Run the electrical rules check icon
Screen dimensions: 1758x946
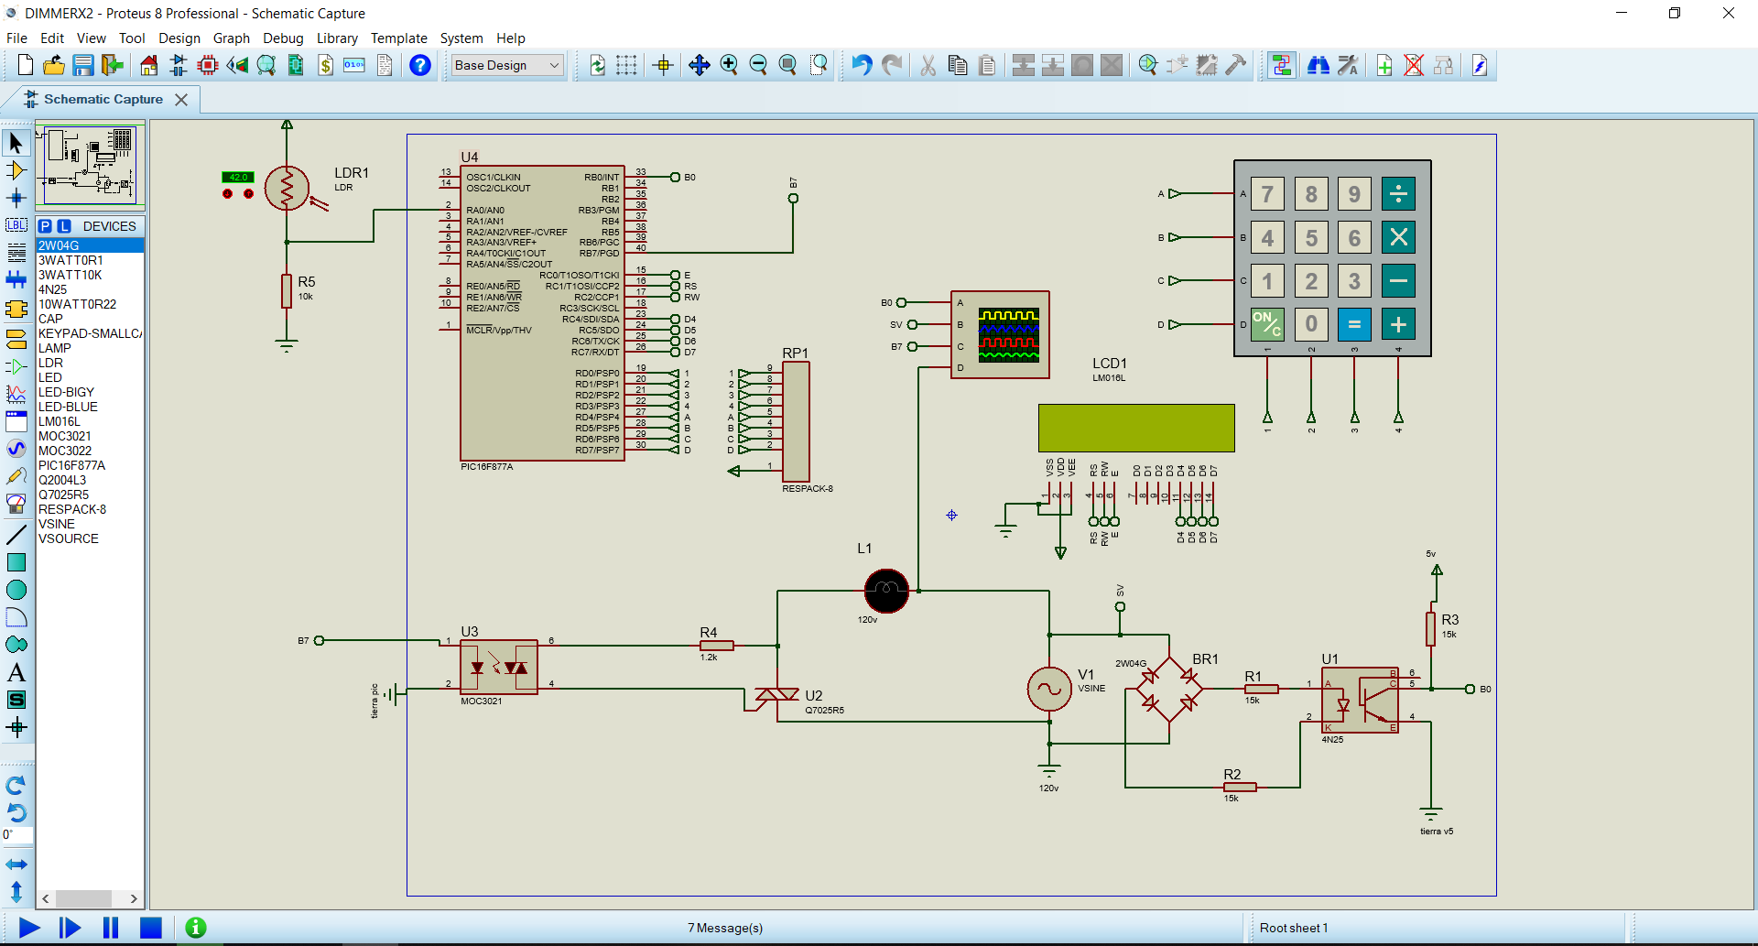1480,65
